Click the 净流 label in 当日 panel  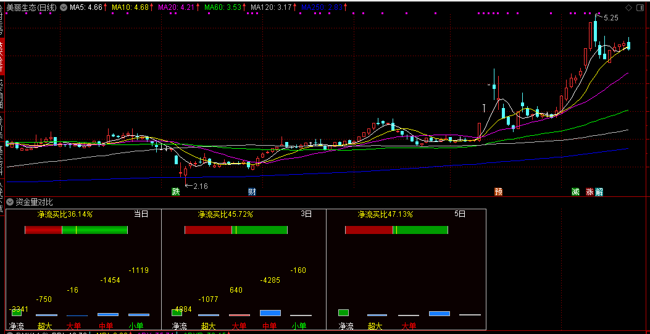[x=17, y=327]
